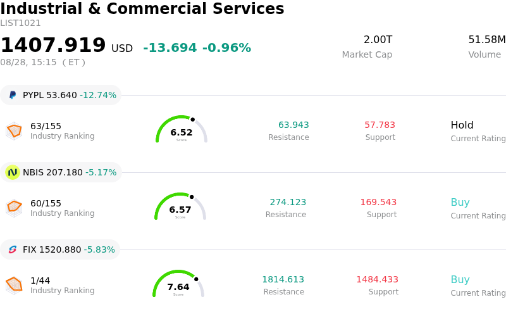Click the FIX company logo icon
Viewport: 506px width, 309px height.
pos(13,249)
